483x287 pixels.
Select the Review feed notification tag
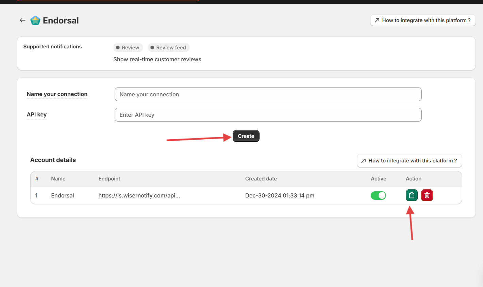click(x=168, y=48)
